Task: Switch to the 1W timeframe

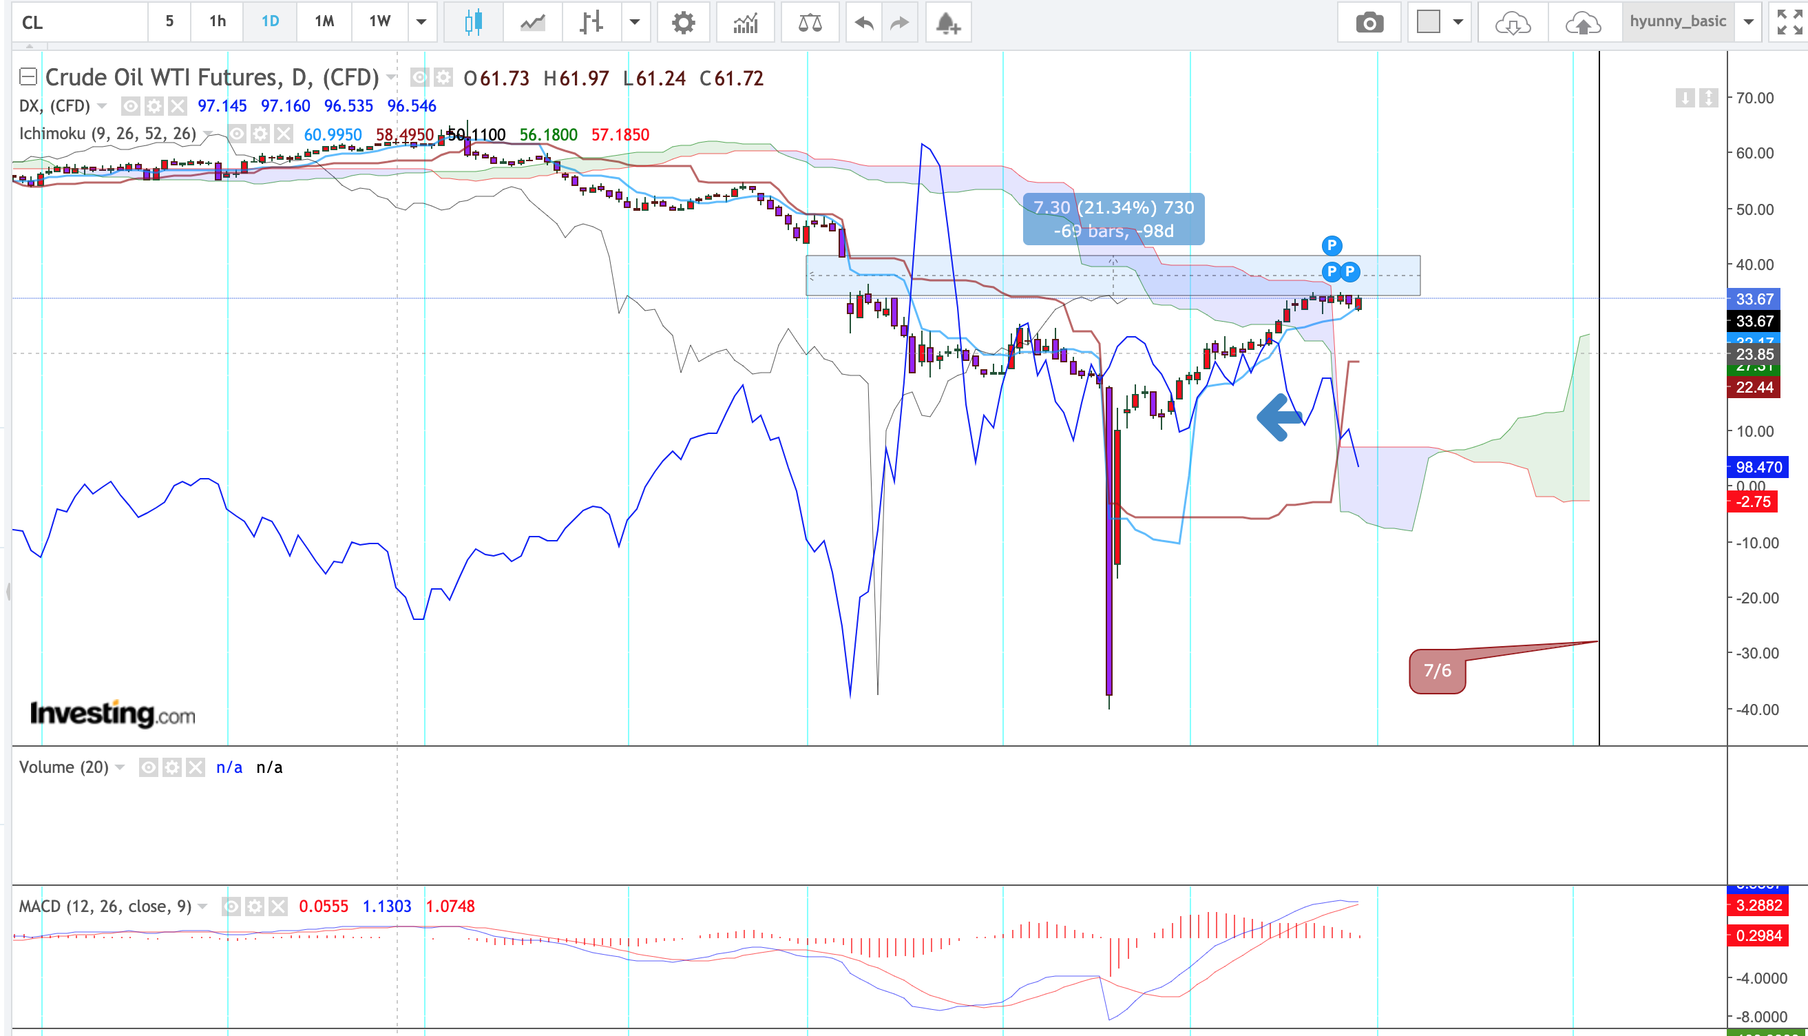Action: point(379,22)
